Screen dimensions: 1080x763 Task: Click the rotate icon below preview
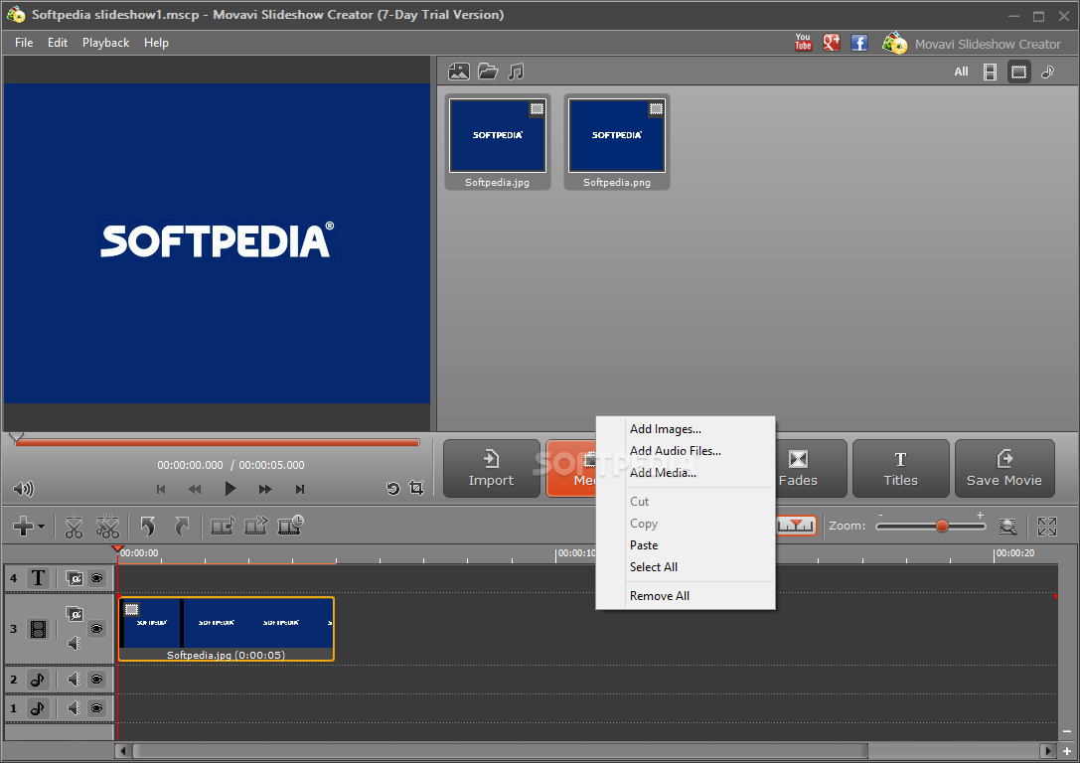392,489
